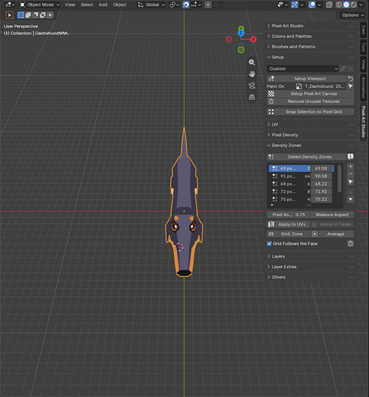
Task: Switch perspective/orthographic grid icon
Action: (252, 97)
